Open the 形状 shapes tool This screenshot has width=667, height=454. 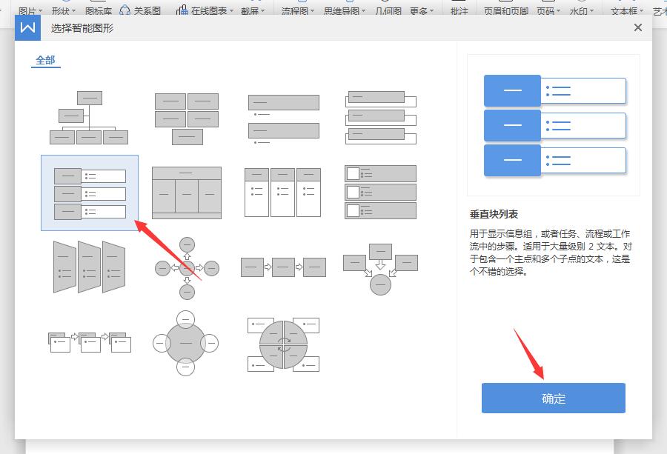[x=59, y=11]
